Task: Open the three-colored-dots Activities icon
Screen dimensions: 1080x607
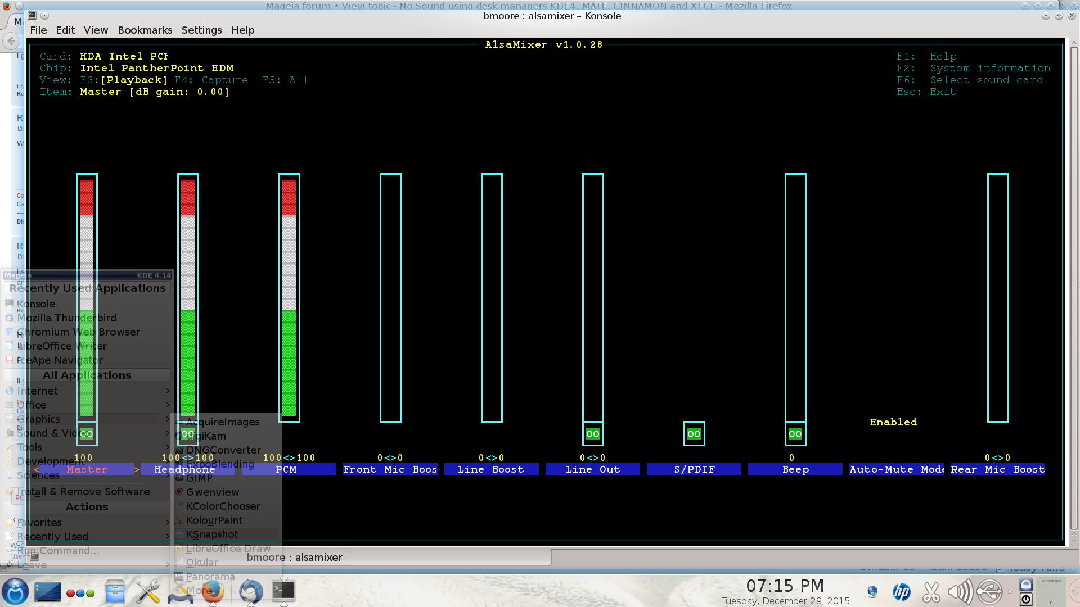Action: (80, 593)
